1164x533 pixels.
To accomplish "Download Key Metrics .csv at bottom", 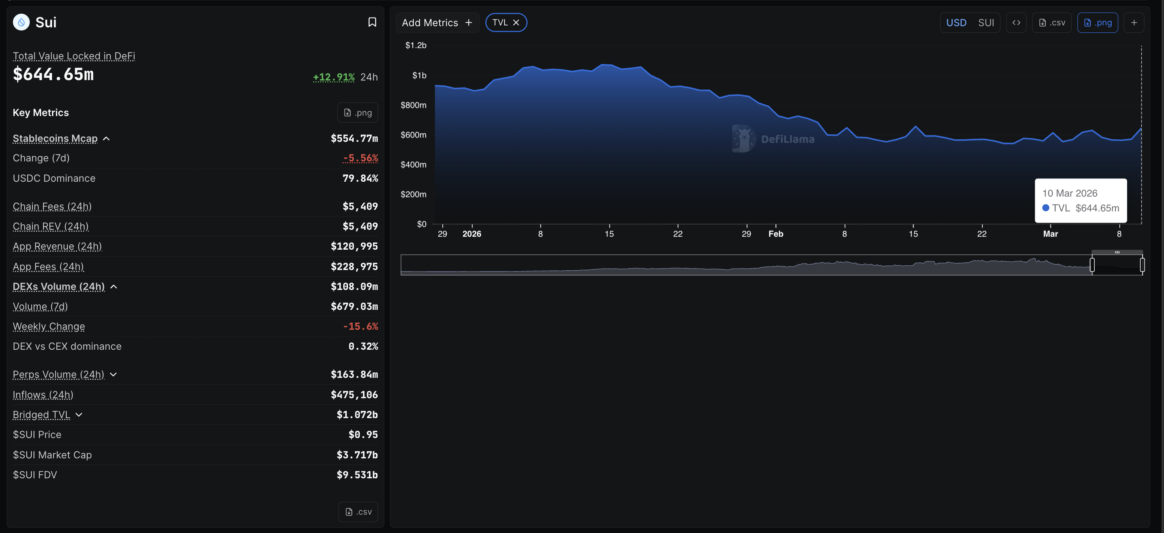I will coord(358,512).
